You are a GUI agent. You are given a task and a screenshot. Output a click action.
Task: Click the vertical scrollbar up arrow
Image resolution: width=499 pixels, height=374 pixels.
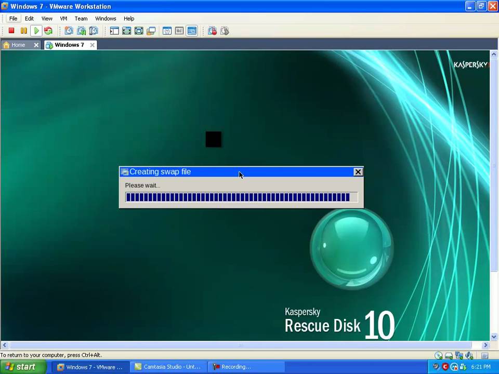click(494, 55)
